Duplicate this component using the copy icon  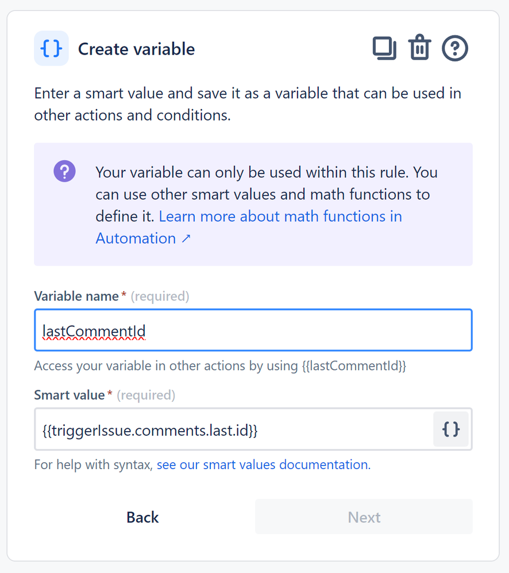click(x=384, y=48)
